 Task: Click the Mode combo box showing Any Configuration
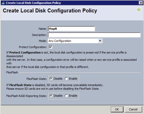[75, 41]
